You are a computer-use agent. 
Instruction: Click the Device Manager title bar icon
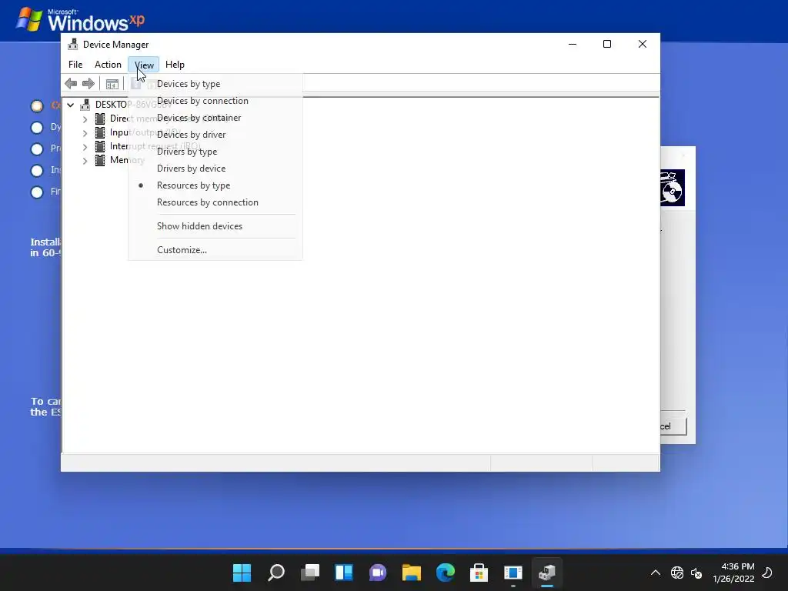tap(73, 44)
